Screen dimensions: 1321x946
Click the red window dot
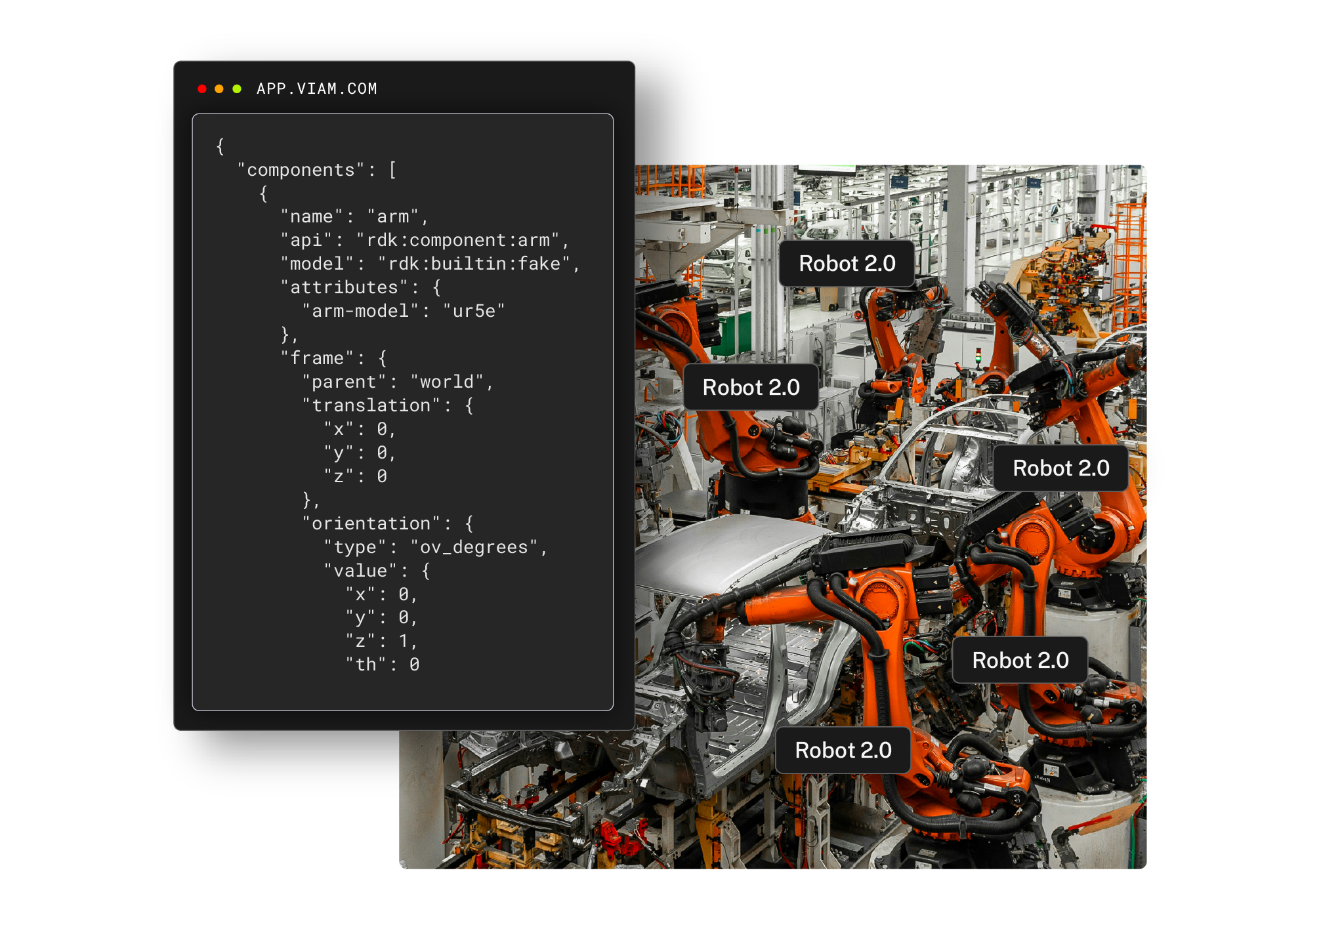pyautogui.click(x=202, y=89)
